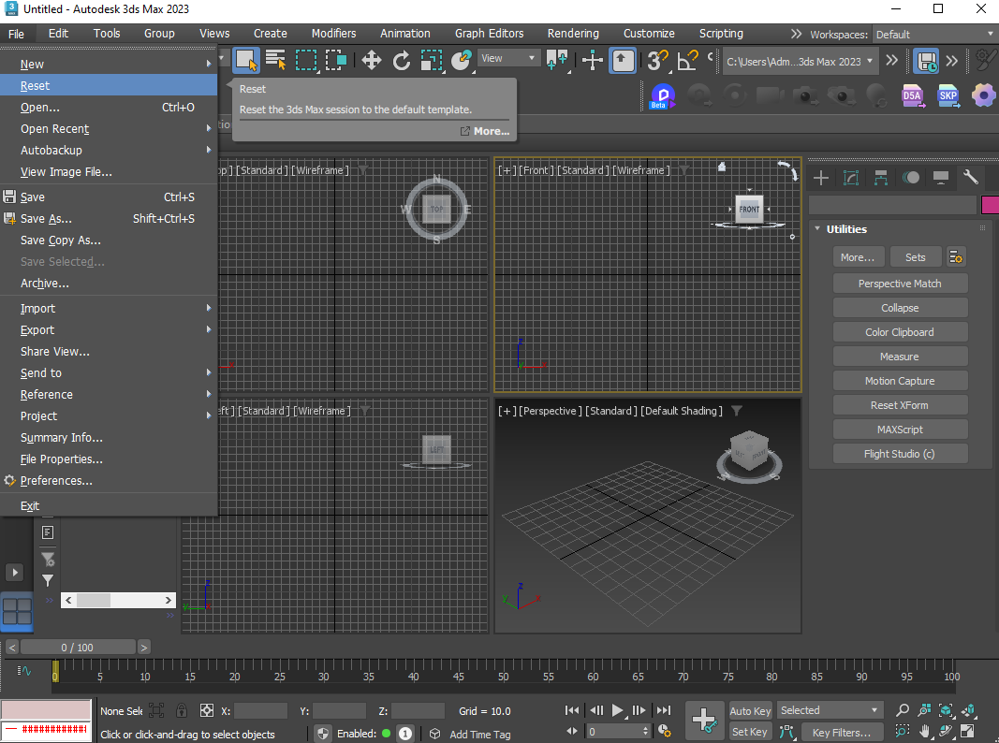
Task: Toggle the Selection Lock padlock
Action: (182, 710)
